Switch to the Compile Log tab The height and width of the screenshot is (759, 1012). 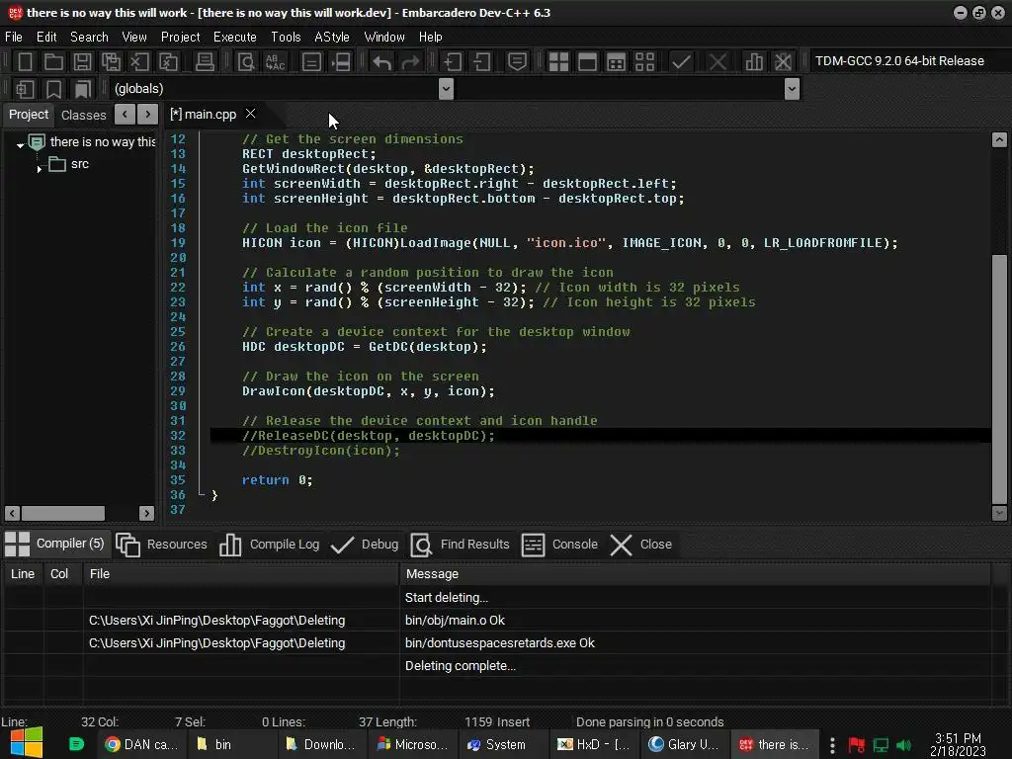tap(270, 545)
